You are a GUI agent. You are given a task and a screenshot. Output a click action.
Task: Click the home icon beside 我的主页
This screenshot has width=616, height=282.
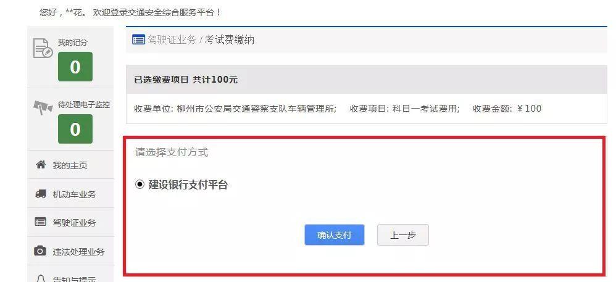coord(41,165)
